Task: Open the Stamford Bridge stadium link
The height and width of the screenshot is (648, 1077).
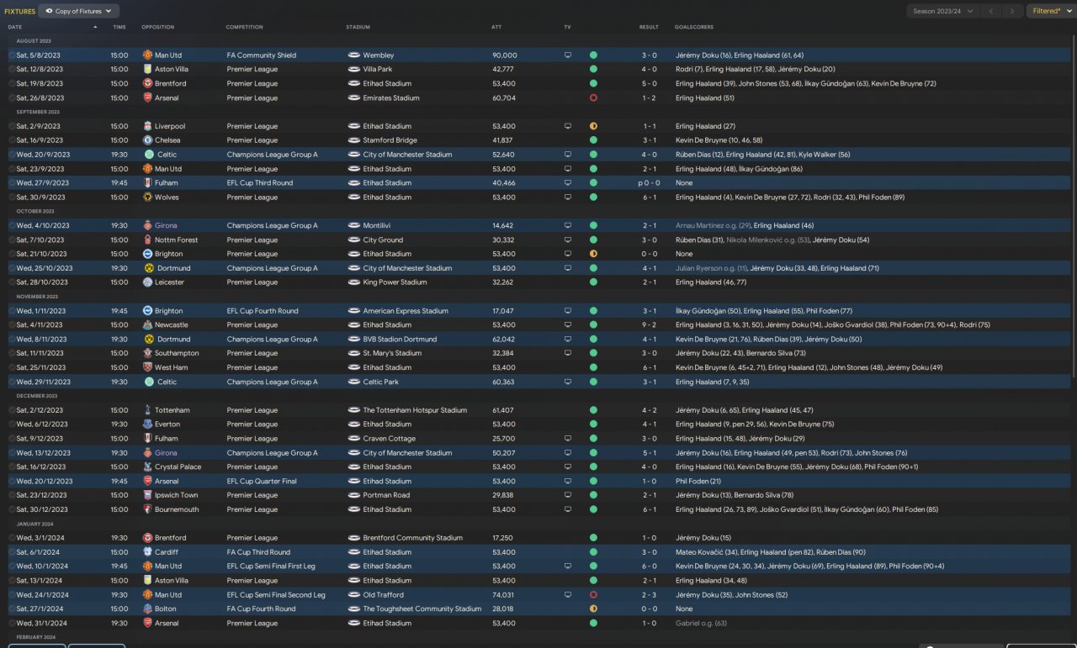Action: click(390, 140)
